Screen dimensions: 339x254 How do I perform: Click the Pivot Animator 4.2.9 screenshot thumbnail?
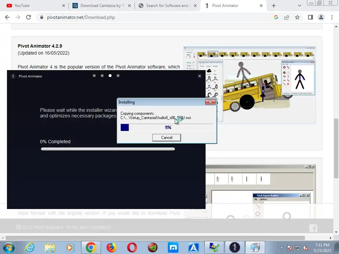pos(250,85)
